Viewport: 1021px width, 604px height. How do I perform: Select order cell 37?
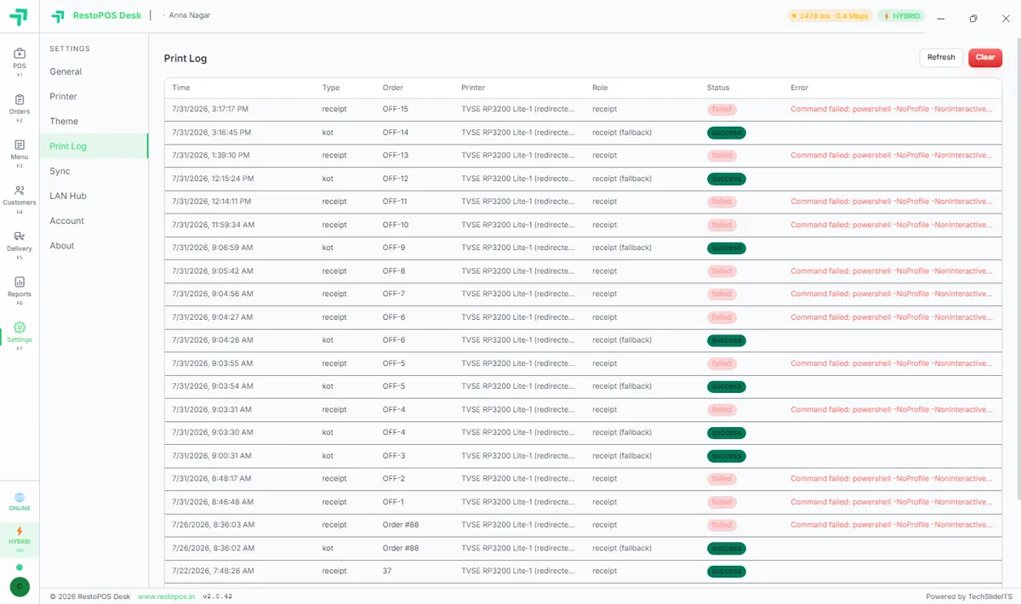[x=387, y=571]
